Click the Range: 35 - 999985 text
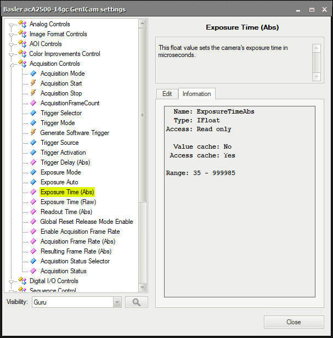 (x=200, y=173)
